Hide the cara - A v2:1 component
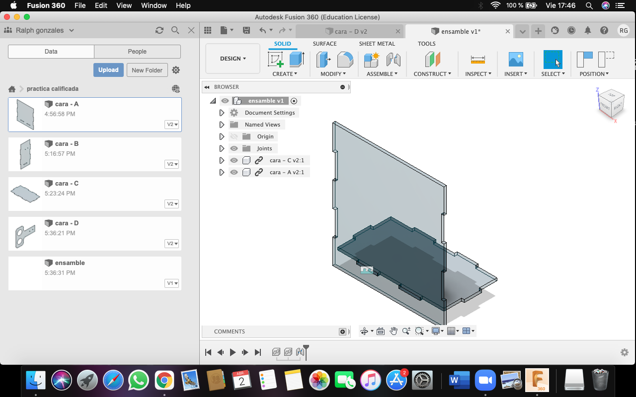 coord(234,172)
